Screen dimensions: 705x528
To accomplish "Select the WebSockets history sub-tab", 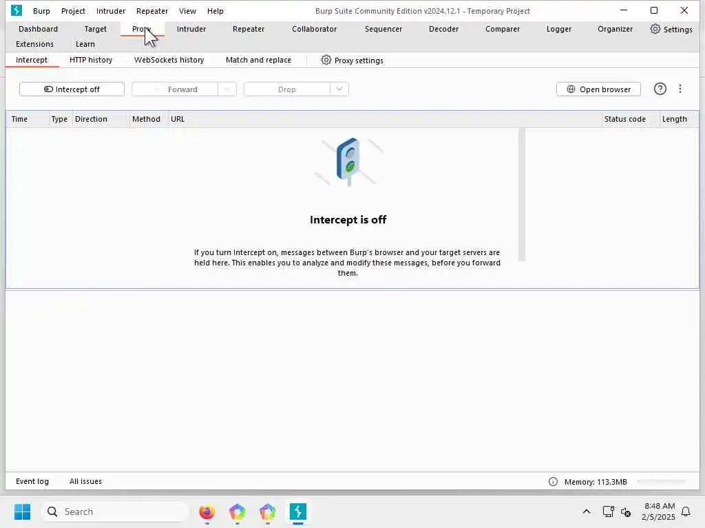I will (x=169, y=60).
